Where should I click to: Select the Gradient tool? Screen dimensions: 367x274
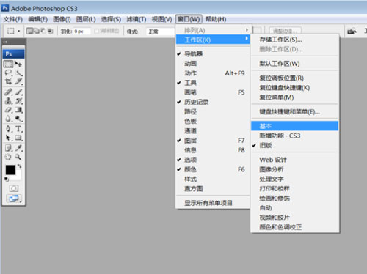tap(18, 110)
